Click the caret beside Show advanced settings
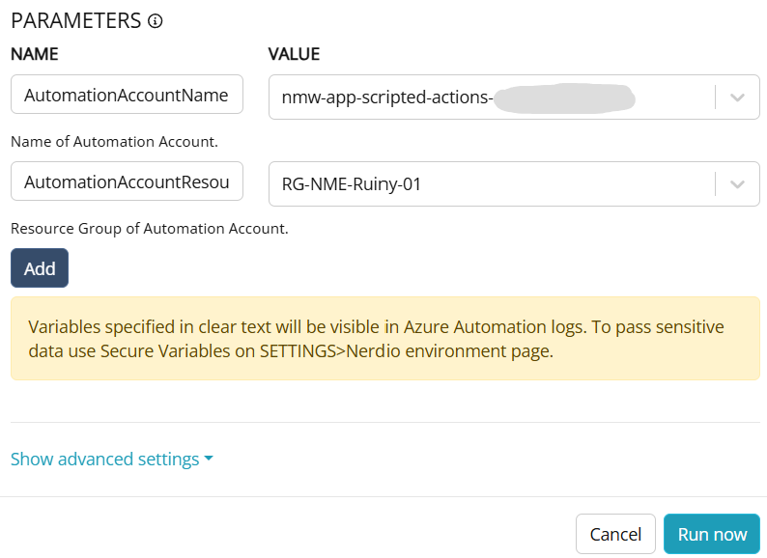767x558 pixels. coord(209,460)
